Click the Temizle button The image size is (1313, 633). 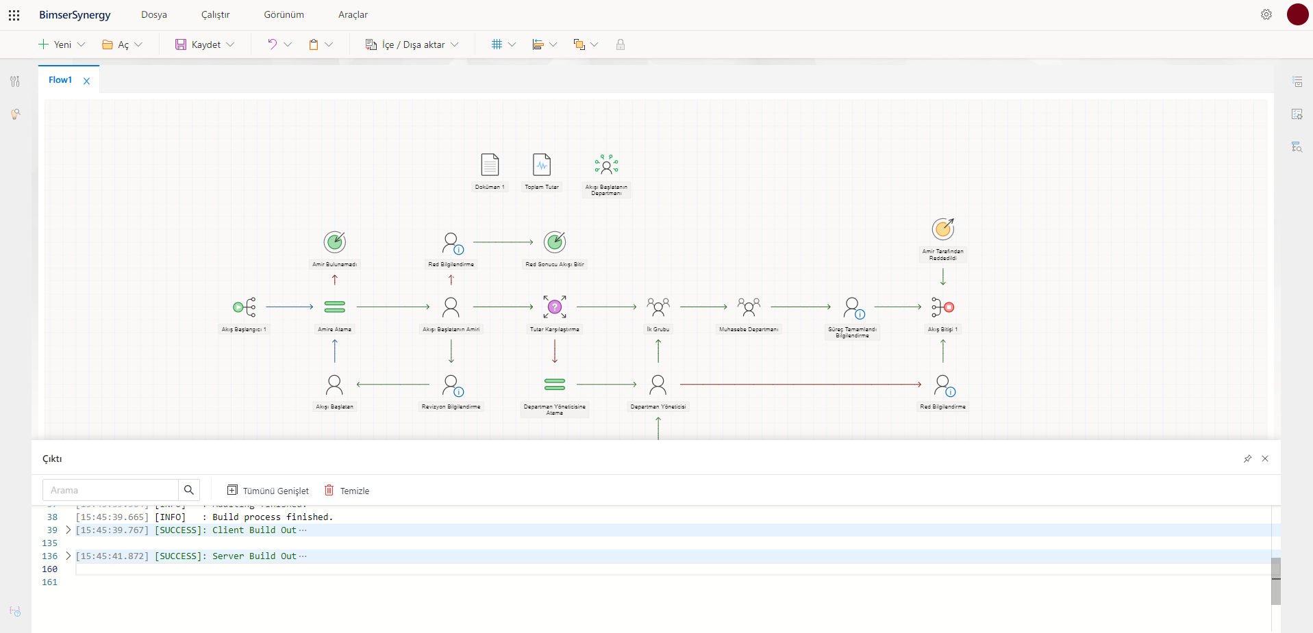click(x=347, y=491)
